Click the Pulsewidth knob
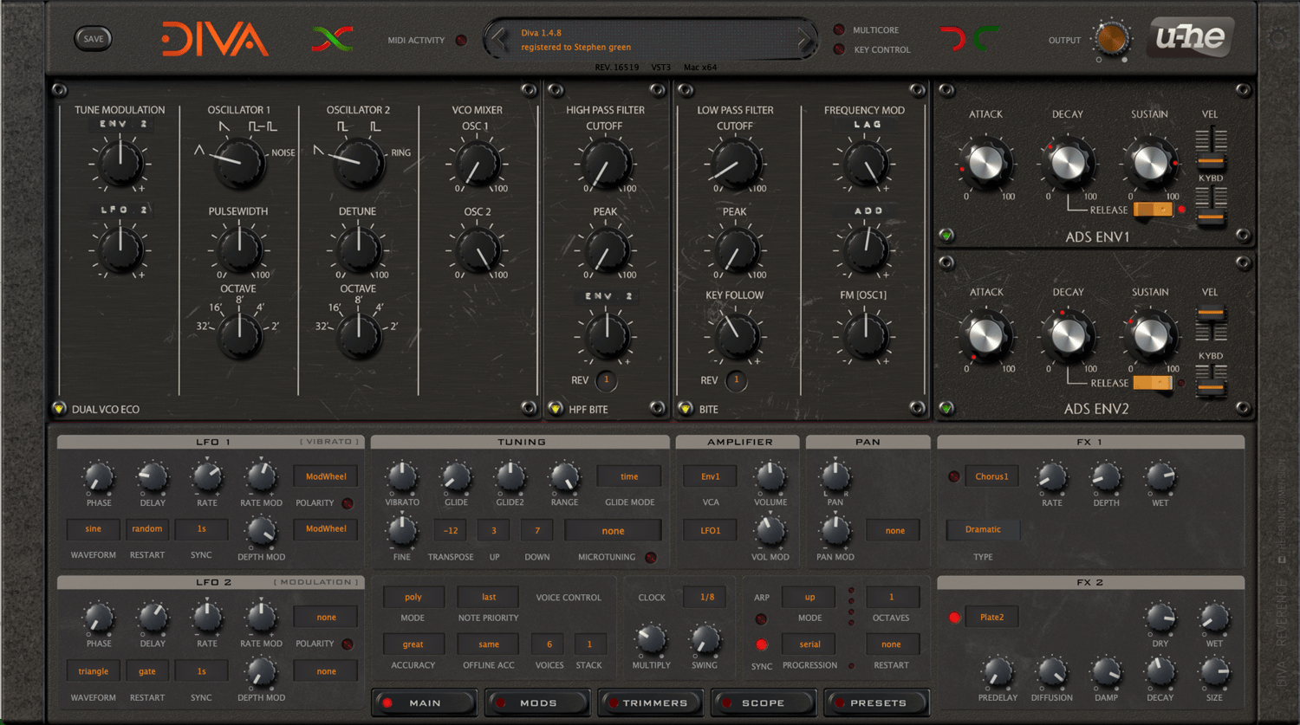The image size is (1300, 725). coord(239,249)
